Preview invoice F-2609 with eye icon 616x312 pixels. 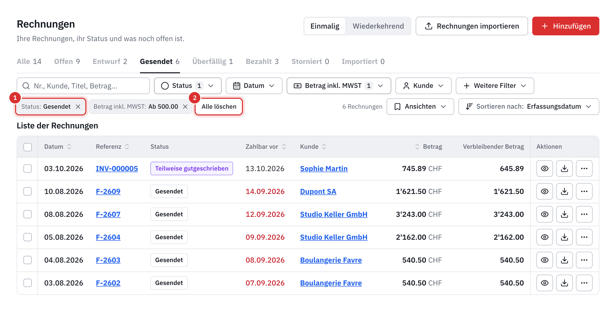[x=544, y=191]
